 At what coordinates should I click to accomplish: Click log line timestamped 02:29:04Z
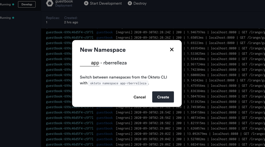tap(155, 139)
